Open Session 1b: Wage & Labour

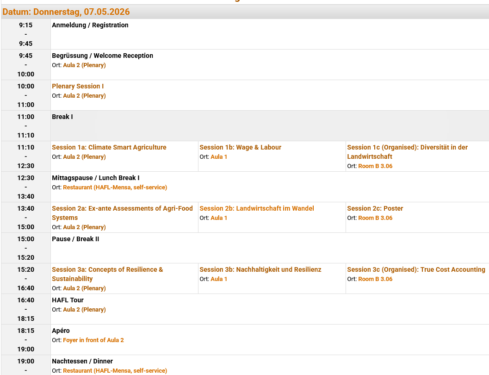pos(240,147)
